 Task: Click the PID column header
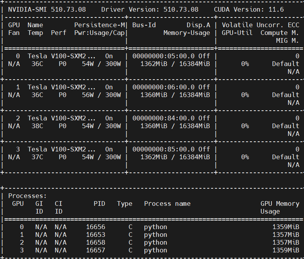99,203
